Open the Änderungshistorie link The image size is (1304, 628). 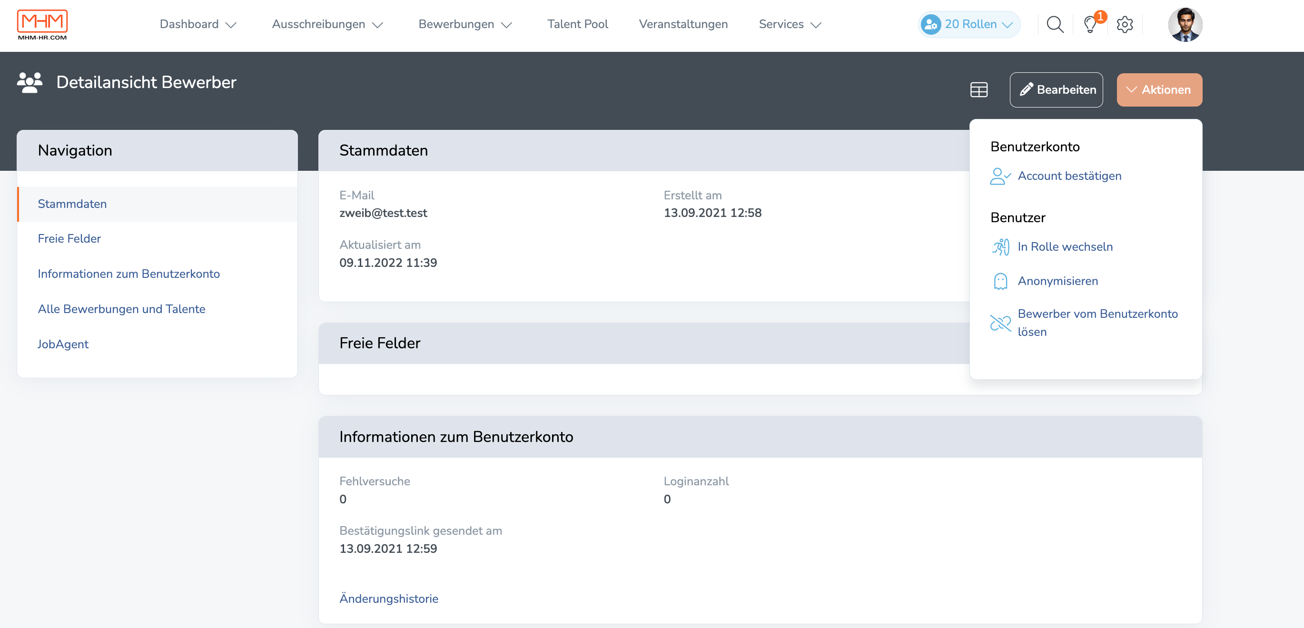click(x=388, y=599)
